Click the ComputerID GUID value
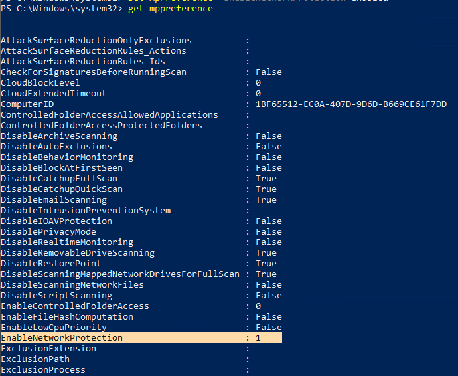The width and height of the screenshot is (458, 376). [x=351, y=104]
